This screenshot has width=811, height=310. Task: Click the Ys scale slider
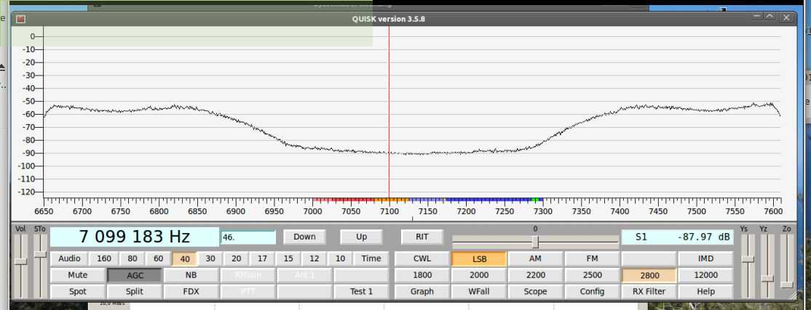click(x=748, y=265)
